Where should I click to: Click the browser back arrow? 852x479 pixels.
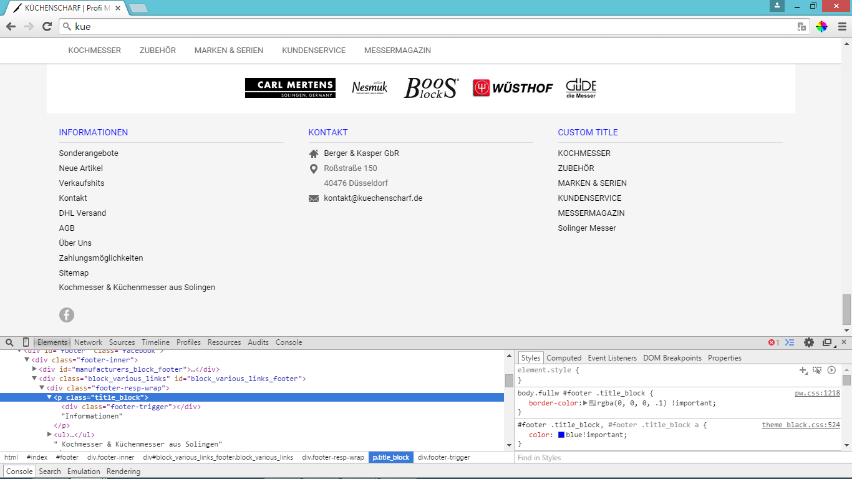(x=11, y=26)
